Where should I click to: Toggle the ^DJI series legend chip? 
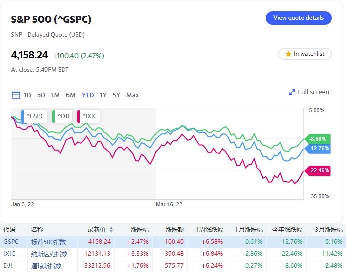click(x=62, y=116)
